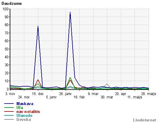Click the Maskava legend label
This screenshot has height=123, width=158.
(25, 104)
